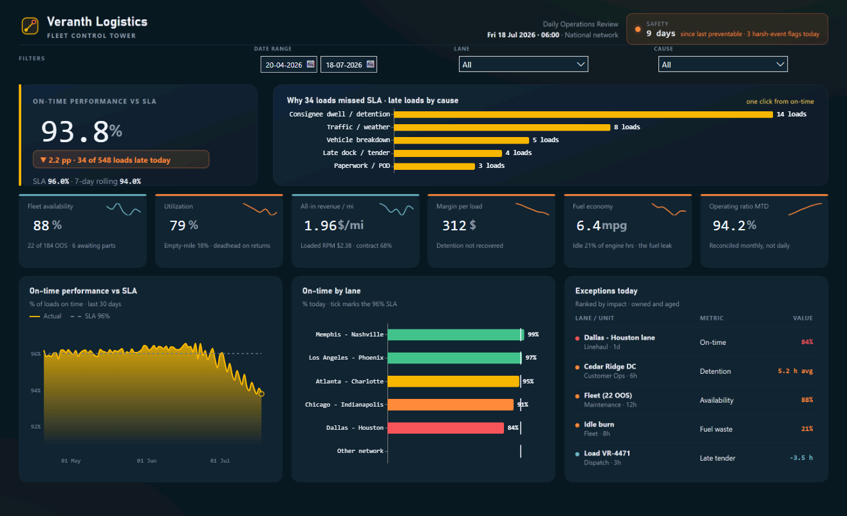
Task: Click the orange safety status dot
Action: [x=637, y=29]
